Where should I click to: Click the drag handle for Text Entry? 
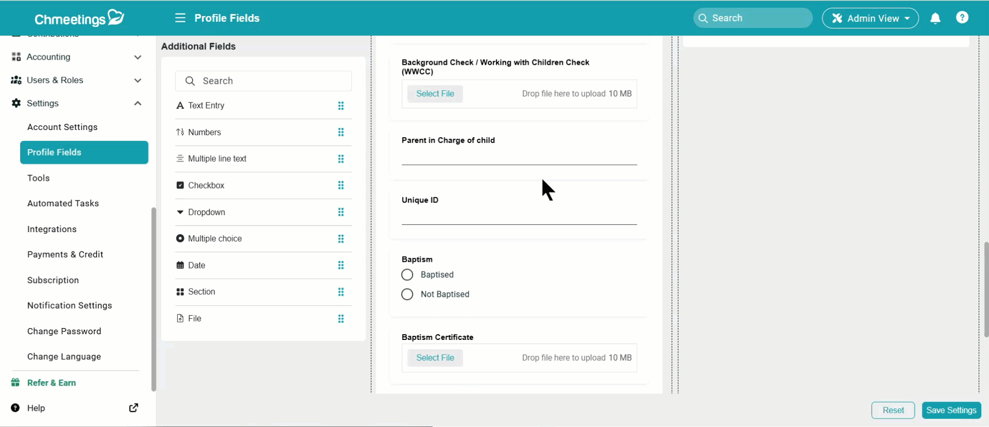click(x=341, y=106)
